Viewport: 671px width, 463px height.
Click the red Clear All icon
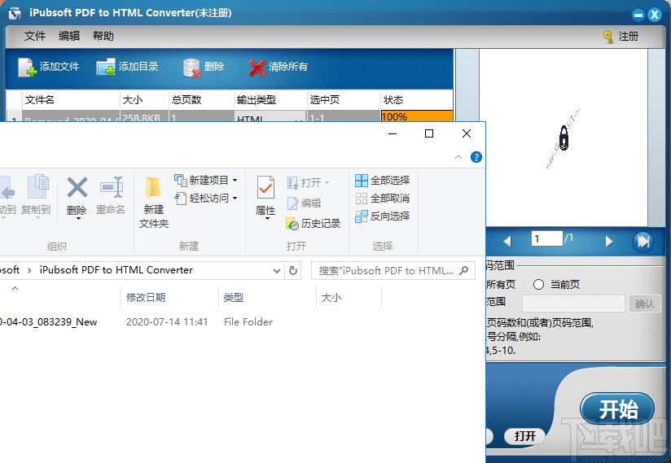pos(257,68)
